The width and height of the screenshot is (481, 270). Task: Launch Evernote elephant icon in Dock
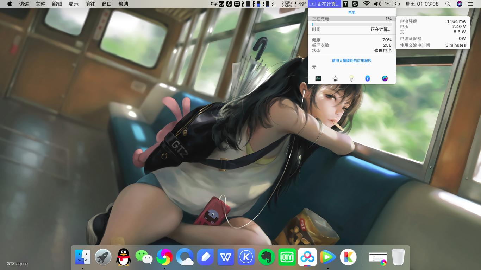tap(267, 257)
